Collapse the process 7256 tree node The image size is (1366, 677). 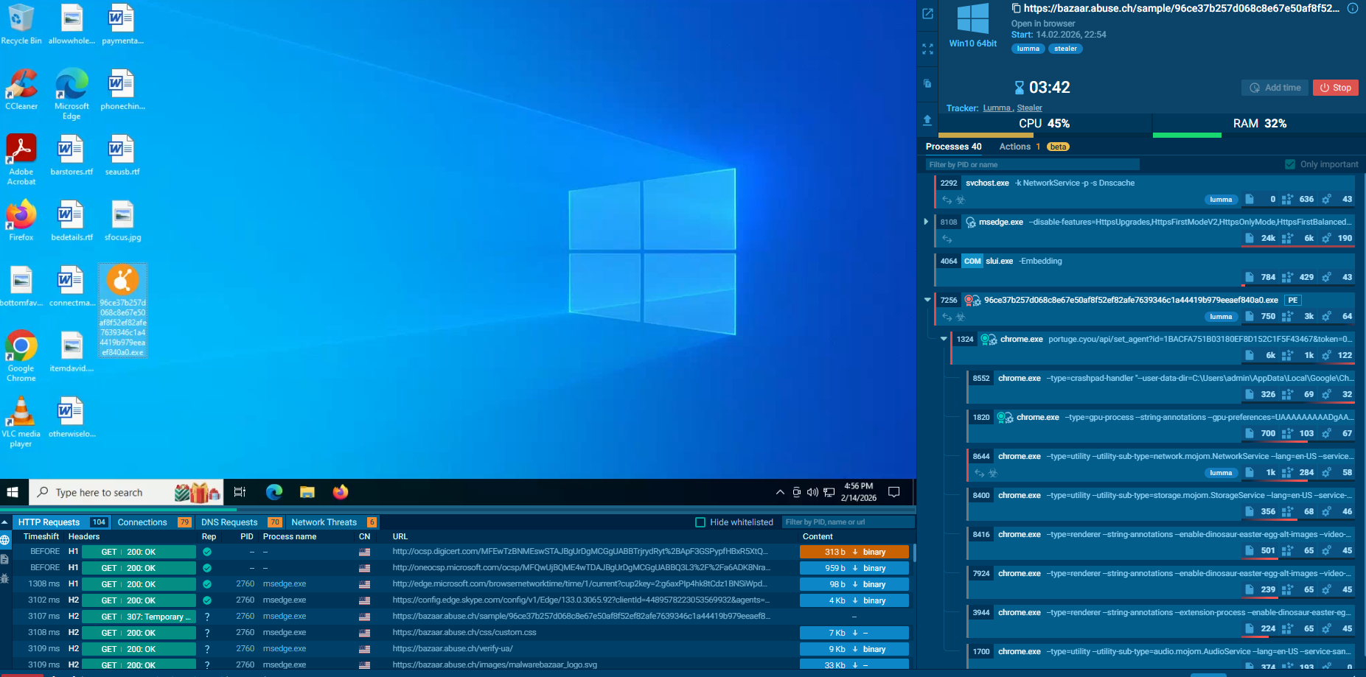[927, 300]
